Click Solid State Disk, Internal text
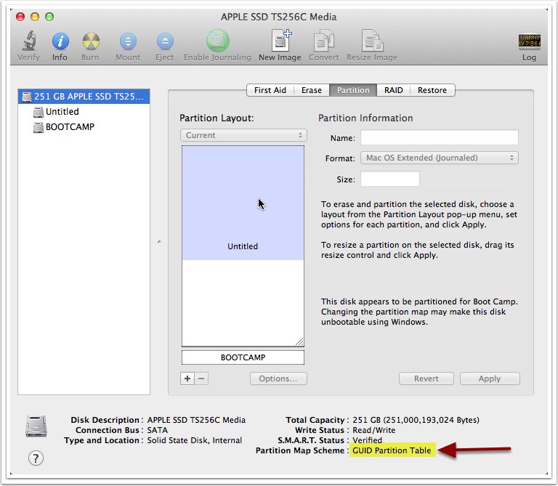558x486 pixels. (195, 440)
